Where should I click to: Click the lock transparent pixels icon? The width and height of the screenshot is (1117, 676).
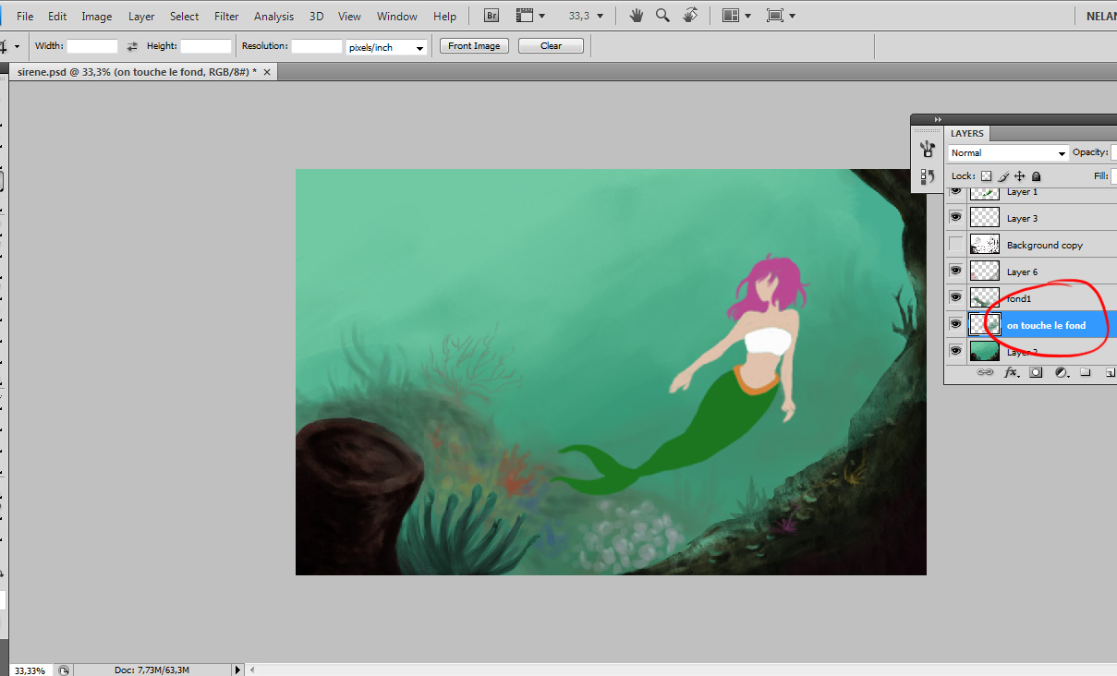[x=986, y=175]
